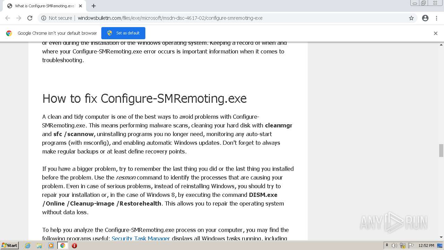
Task: Open the Security Task Manager link
Action: pos(141,239)
